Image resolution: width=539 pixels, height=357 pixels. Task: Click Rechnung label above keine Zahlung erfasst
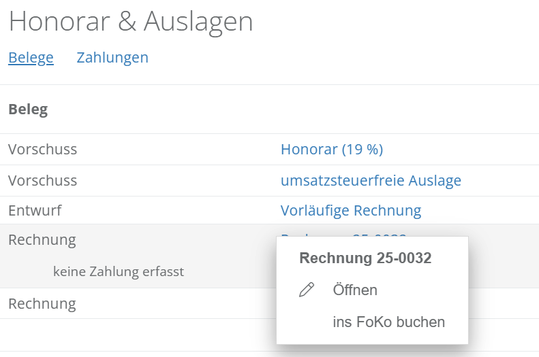[42, 240]
